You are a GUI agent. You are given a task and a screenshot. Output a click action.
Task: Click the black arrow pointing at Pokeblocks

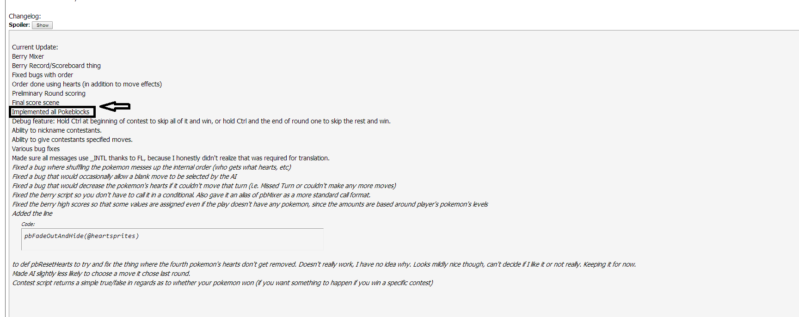pyautogui.click(x=115, y=107)
